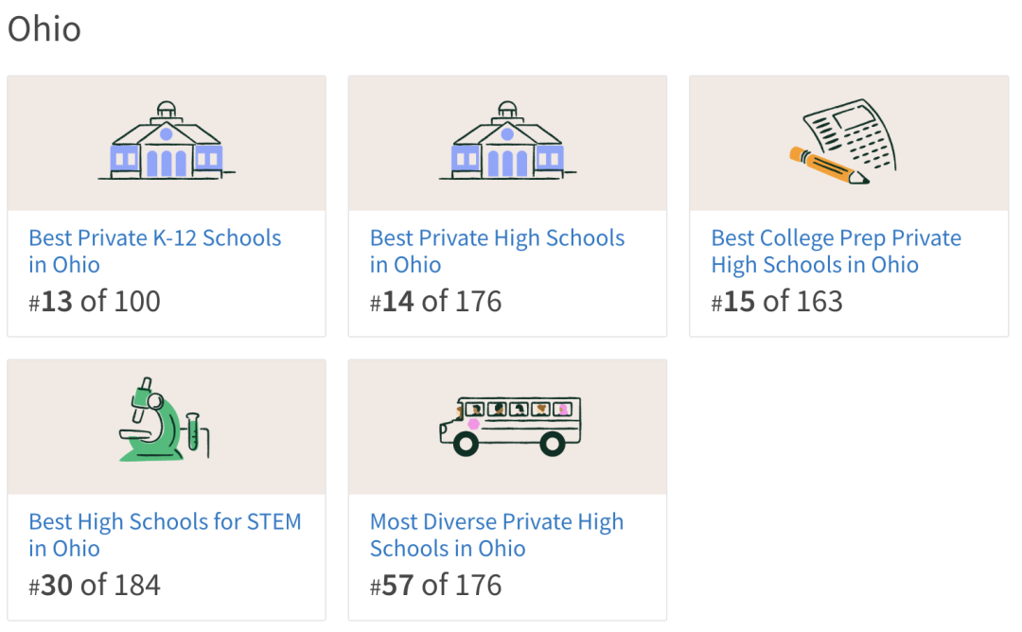Screen dimensions: 1022x632
Task: Click the dome atop the K-12 schoolhouse icon
Action: (167, 110)
